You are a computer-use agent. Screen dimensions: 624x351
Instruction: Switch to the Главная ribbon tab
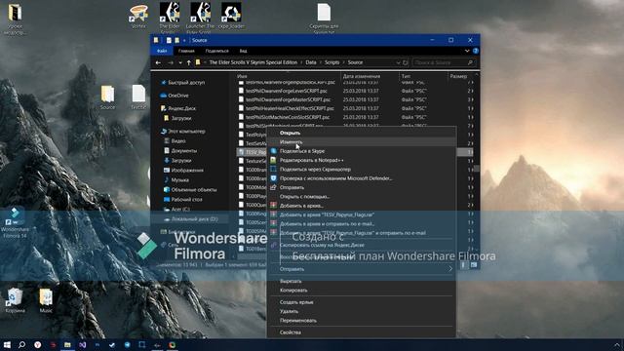tap(186, 51)
